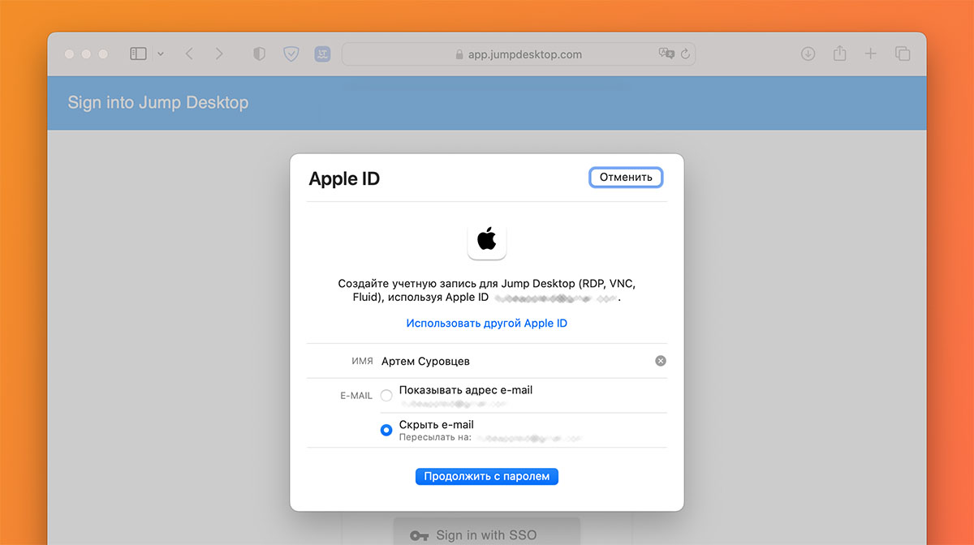
Task: Click the Sign into Jump Desktop heading
Action: pyautogui.click(x=158, y=103)
